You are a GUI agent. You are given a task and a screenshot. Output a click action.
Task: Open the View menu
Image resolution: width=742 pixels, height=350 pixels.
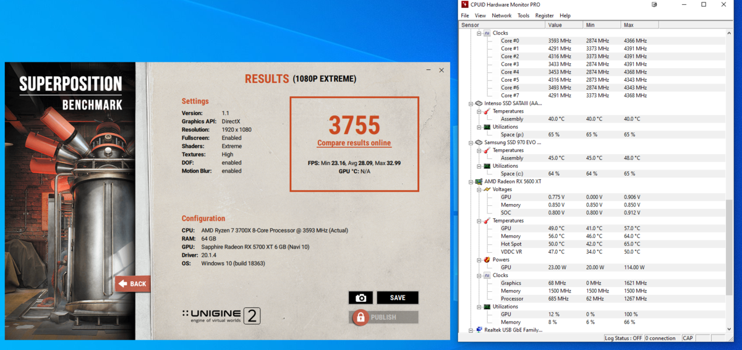480,15
